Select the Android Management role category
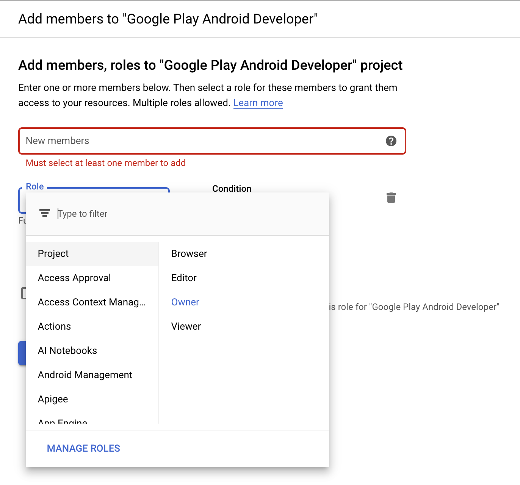The image size is (520, 485). tap(85, 375)
